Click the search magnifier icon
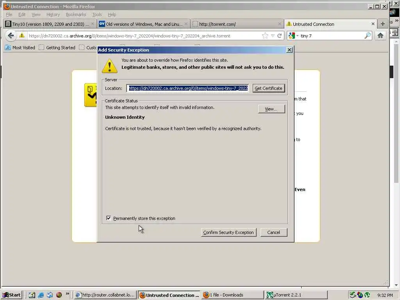The image size is (400, 300). click(x=367, y=36)
